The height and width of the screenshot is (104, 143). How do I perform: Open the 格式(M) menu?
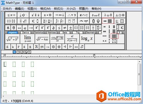[45, 9]
